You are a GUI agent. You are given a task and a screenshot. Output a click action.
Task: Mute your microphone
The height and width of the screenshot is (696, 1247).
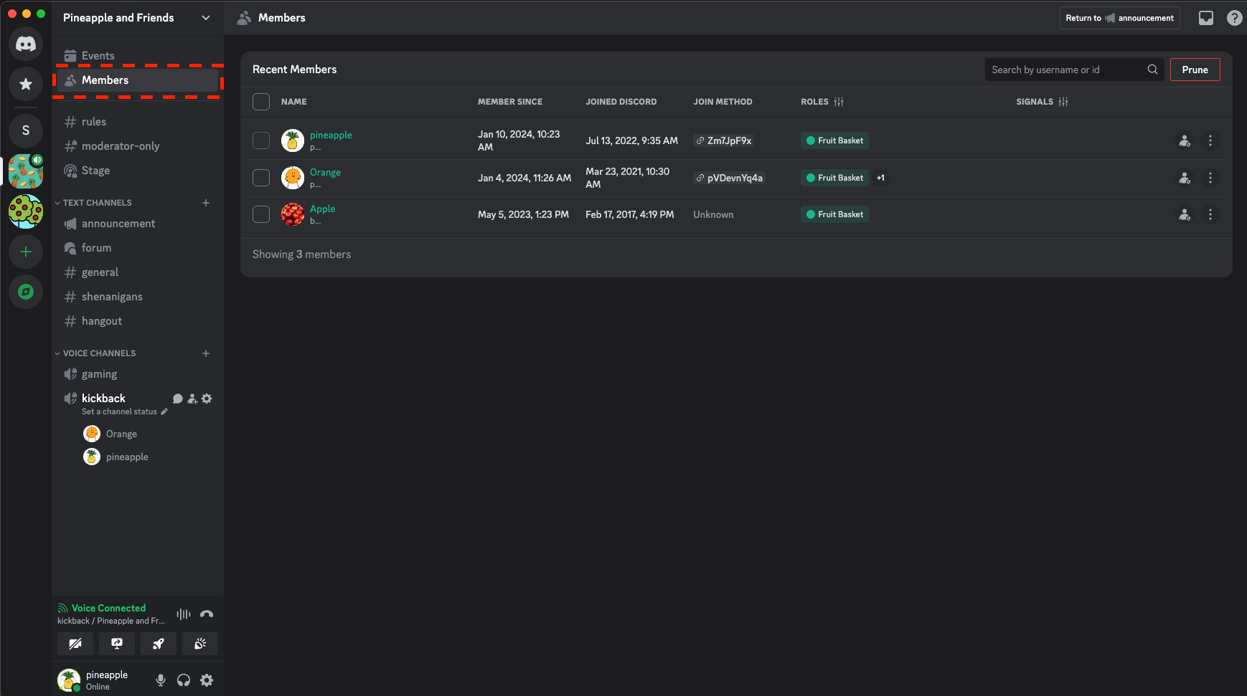point(160,680)
